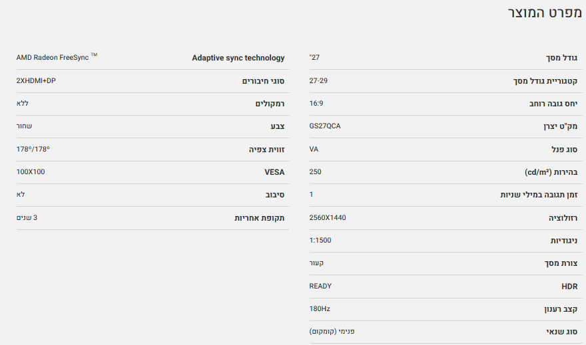Click the '180Hz' refresh rate value
The image size is (586, 345).
point(320,309)
